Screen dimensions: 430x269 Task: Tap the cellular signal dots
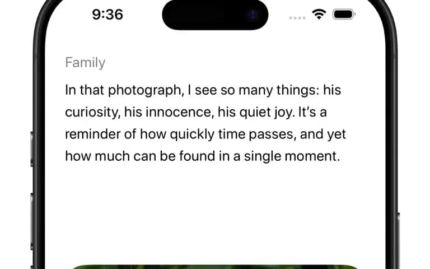click(x=297, y=18)
